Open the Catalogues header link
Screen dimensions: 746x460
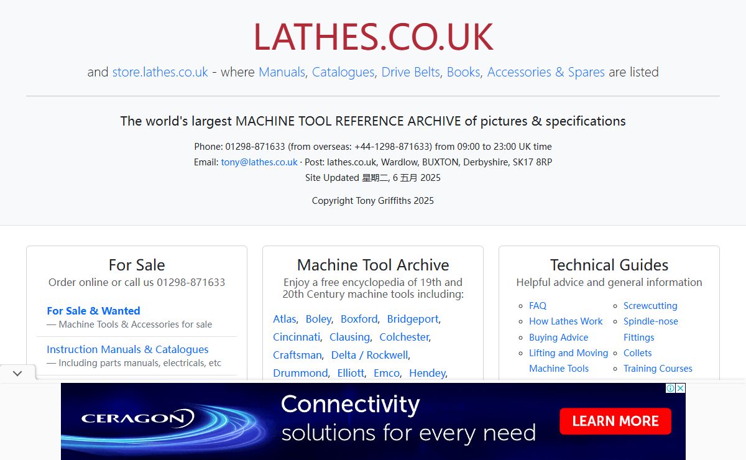pos(343,72)
